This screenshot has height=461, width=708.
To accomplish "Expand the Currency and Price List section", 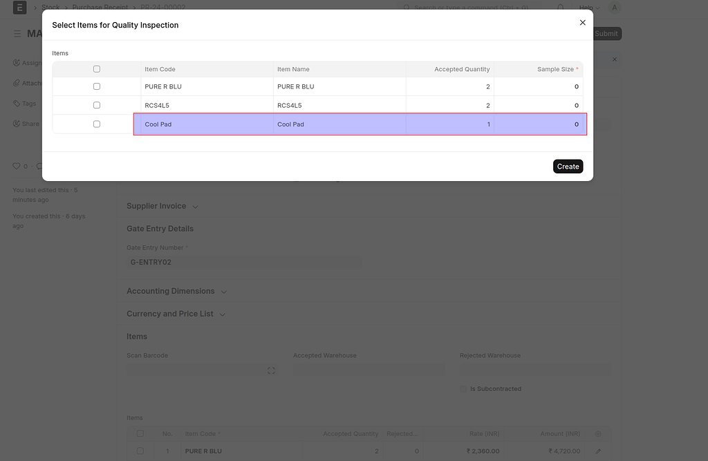I will tap(222, 314).
